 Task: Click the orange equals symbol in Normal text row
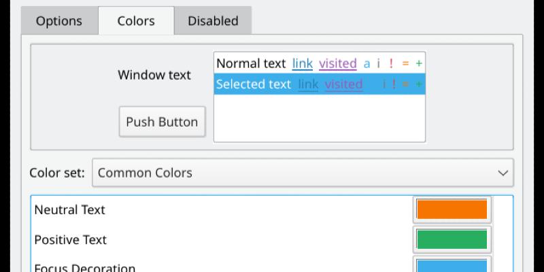coord(405,64)
